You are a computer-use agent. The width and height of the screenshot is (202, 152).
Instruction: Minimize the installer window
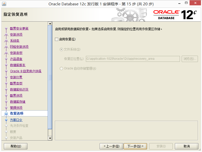(x=179, y=3)
